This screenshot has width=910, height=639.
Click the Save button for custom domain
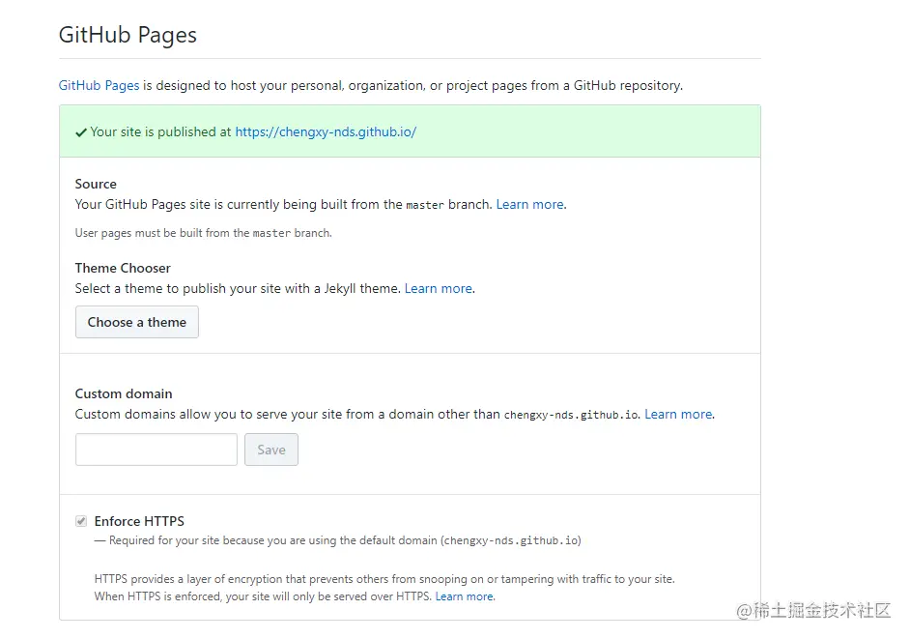pos(271,450)
